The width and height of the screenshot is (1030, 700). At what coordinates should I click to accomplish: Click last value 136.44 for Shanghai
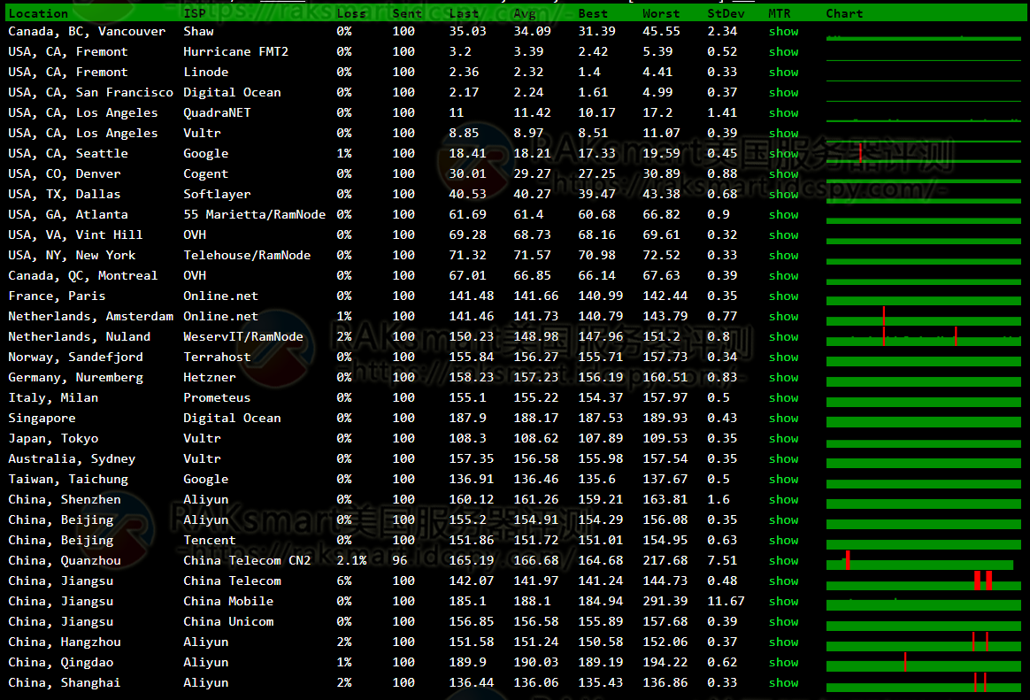[472, 683]
